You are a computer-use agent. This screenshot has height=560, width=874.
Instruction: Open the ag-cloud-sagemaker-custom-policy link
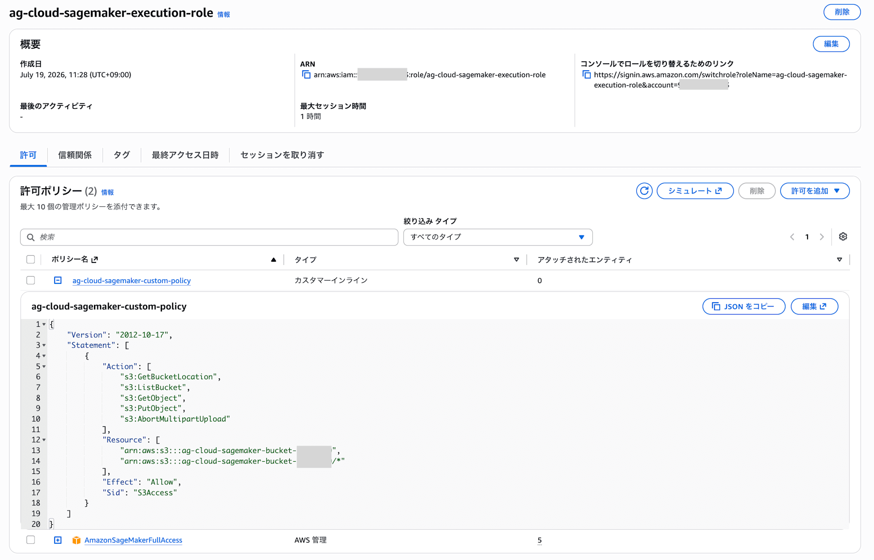(132, 280)
